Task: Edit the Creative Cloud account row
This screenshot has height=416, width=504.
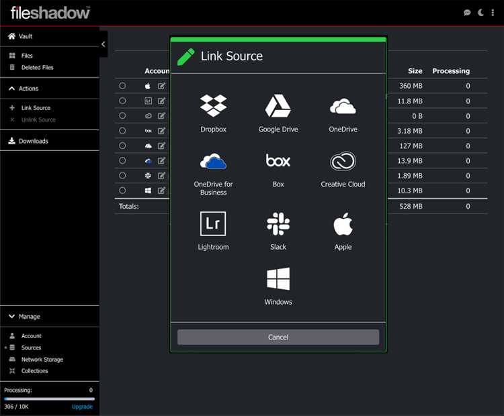Action: [161, 115]
